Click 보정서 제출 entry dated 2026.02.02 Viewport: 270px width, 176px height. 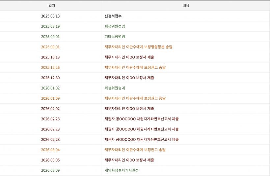129,109
